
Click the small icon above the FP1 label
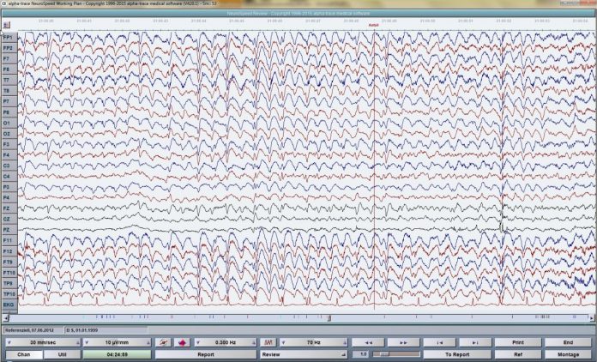[6, 25]
